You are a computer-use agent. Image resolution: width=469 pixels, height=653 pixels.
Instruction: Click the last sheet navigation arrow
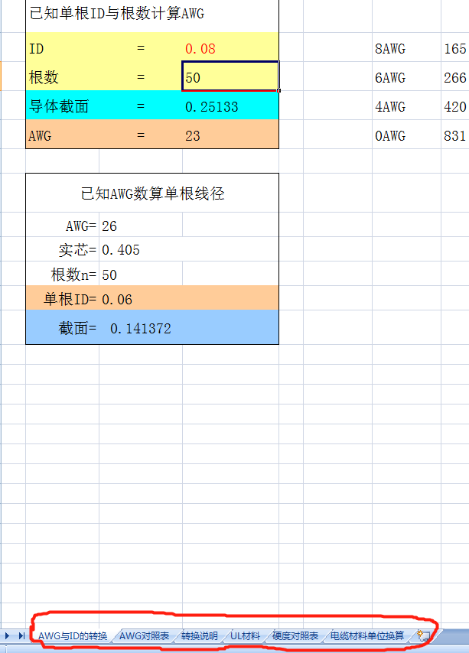pyautogui.click(x=21, y=636)
